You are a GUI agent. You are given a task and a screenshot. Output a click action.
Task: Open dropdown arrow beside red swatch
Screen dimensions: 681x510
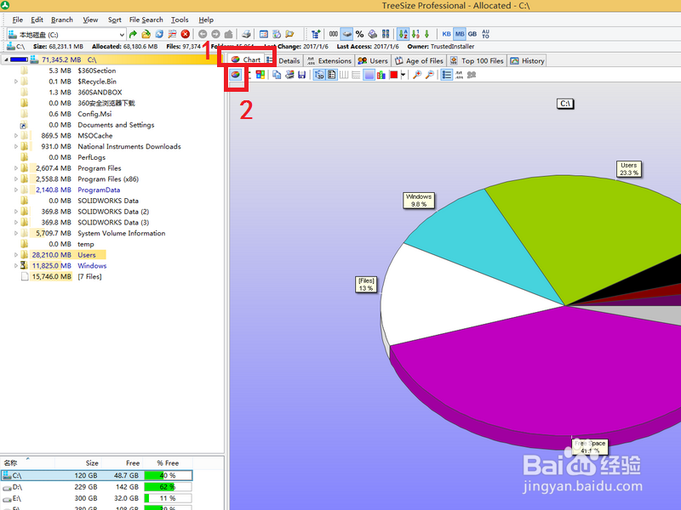point(403,75)
